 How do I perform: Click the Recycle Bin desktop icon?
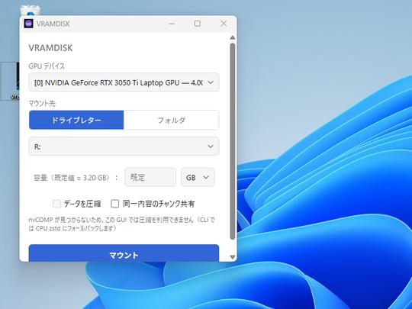pyautogui.click(x=31, y=11)
